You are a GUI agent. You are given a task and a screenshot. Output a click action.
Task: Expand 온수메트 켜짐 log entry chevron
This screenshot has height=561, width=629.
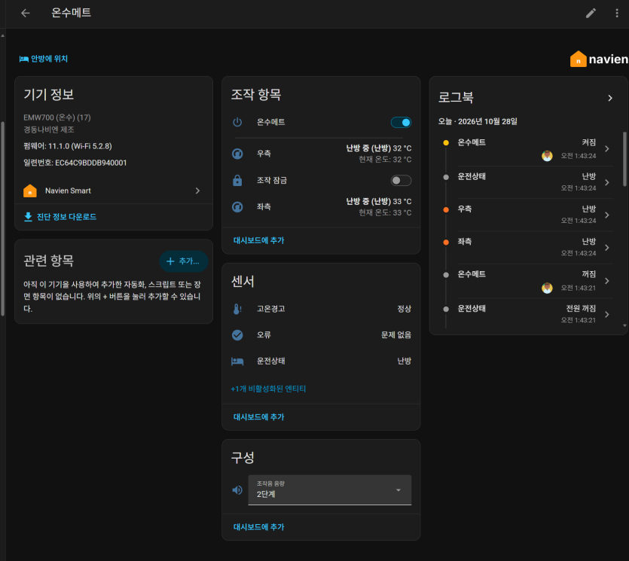(x=607, y=149)
